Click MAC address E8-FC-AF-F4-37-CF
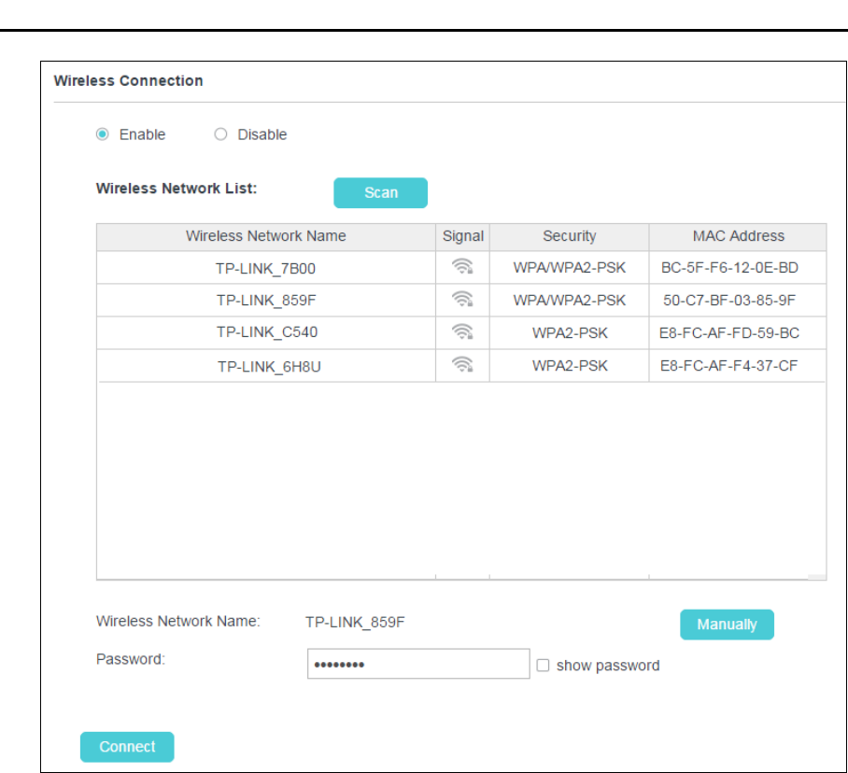848x773 pixels. [x=728, y=366]
